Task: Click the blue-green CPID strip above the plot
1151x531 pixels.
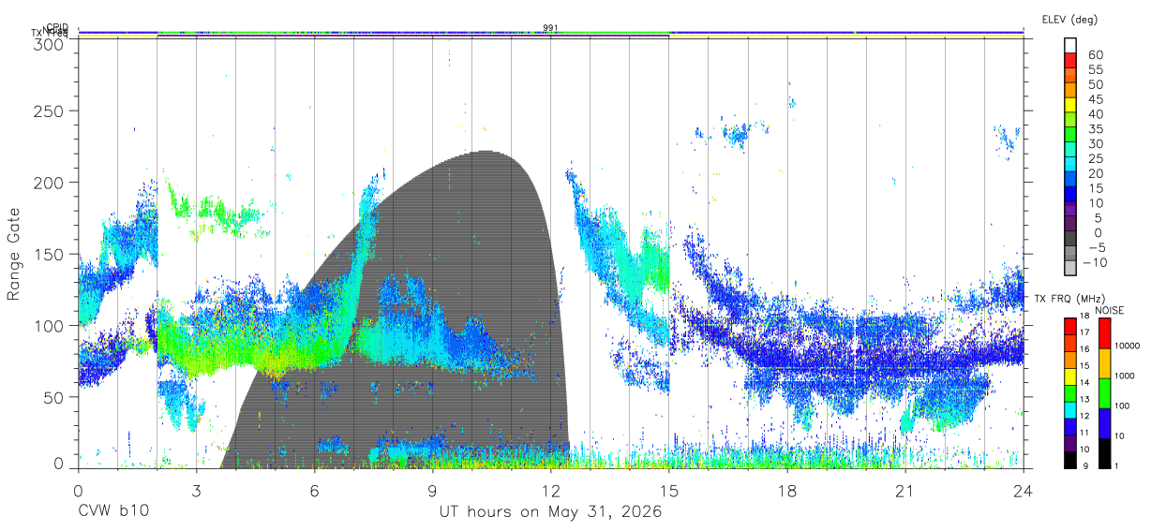Action: coord(550,32)
